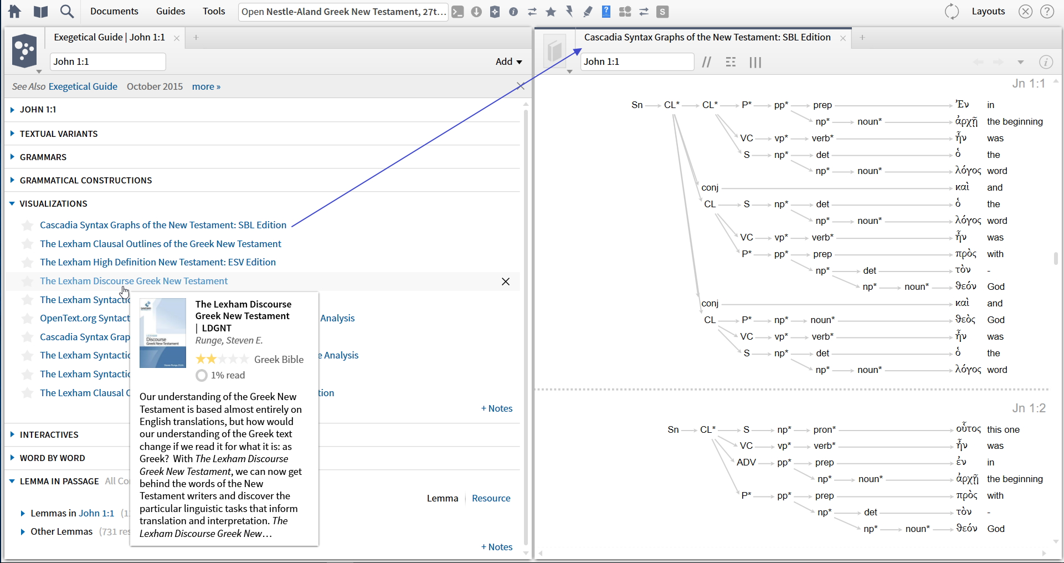Screen dimensions: 1064x563
Task: Click the sync refresh icon near Layouts
Action: pos(952,12)
